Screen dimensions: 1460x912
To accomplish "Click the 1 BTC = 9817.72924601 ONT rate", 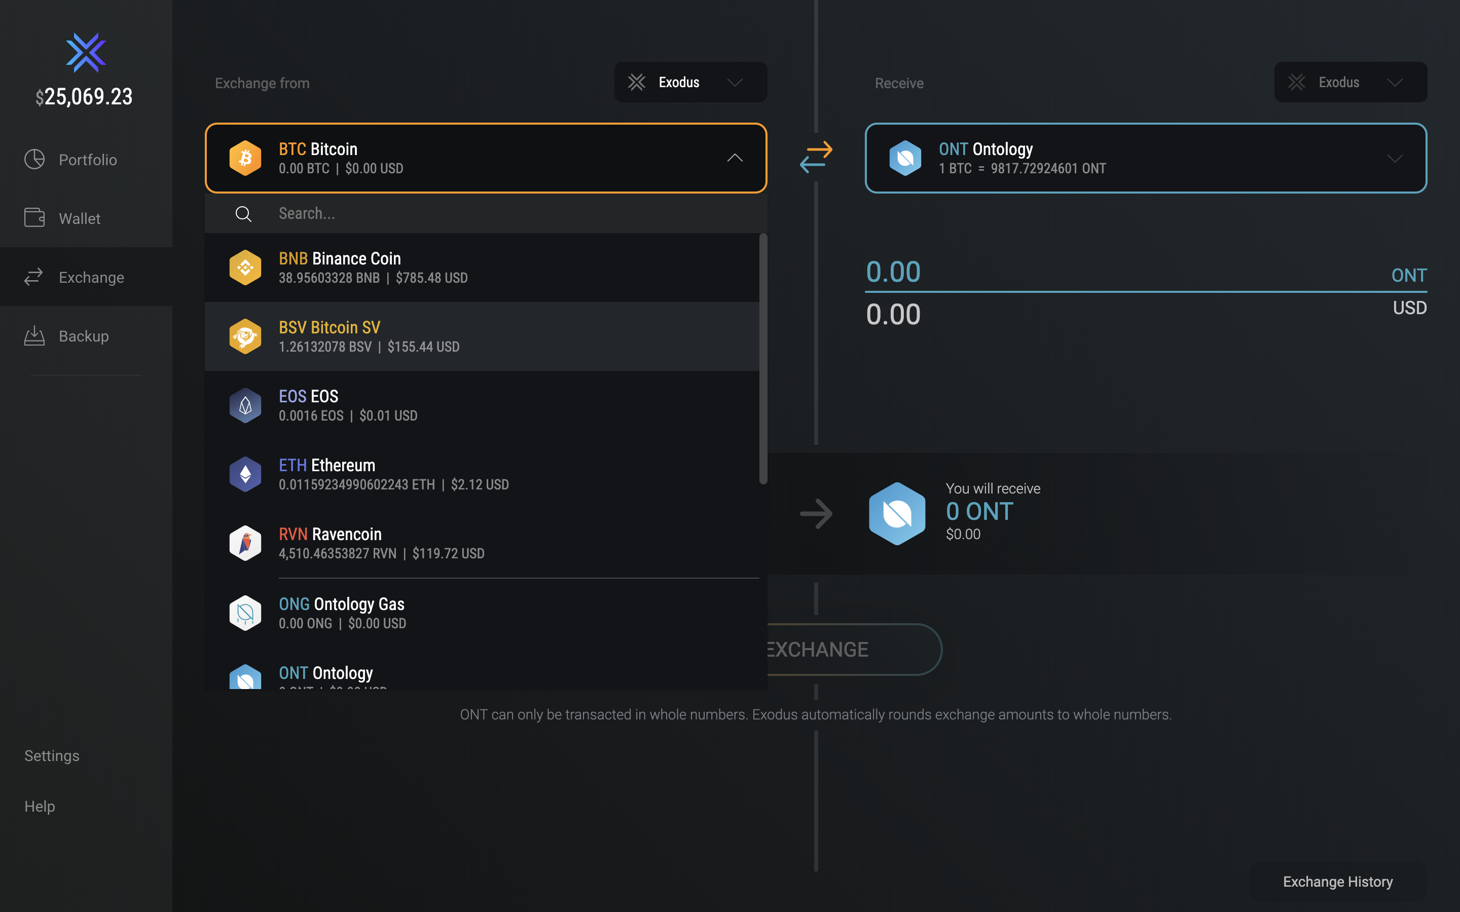I will [x=1022, y=168].
